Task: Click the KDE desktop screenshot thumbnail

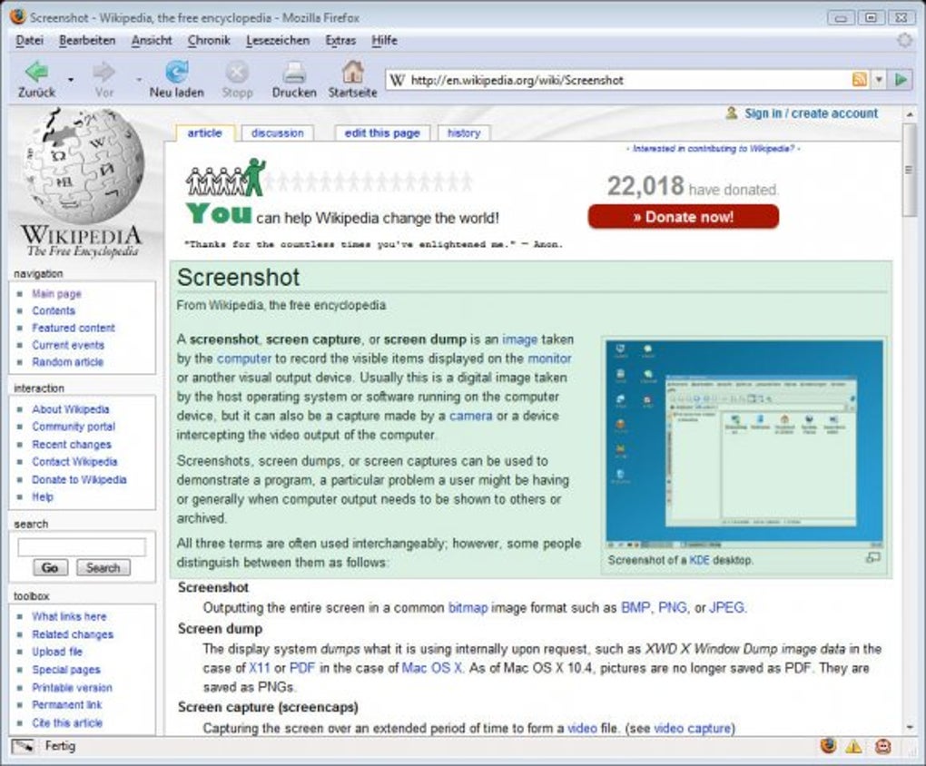Action: [x=744, y=442]
